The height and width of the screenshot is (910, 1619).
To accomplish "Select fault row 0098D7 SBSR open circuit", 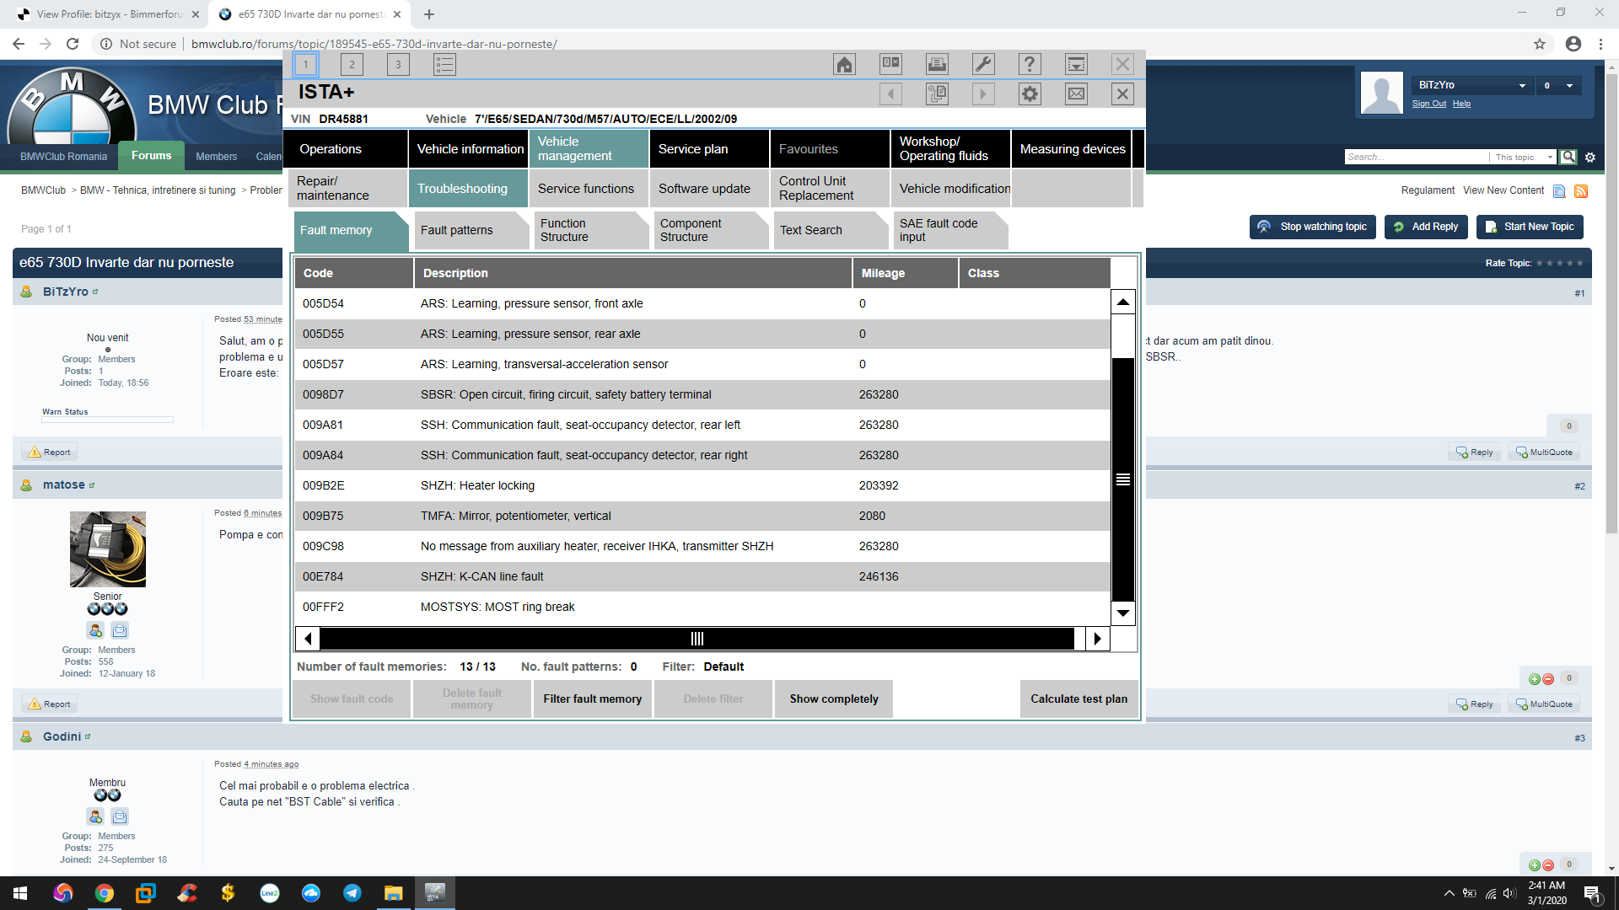I will coord(702,394).
